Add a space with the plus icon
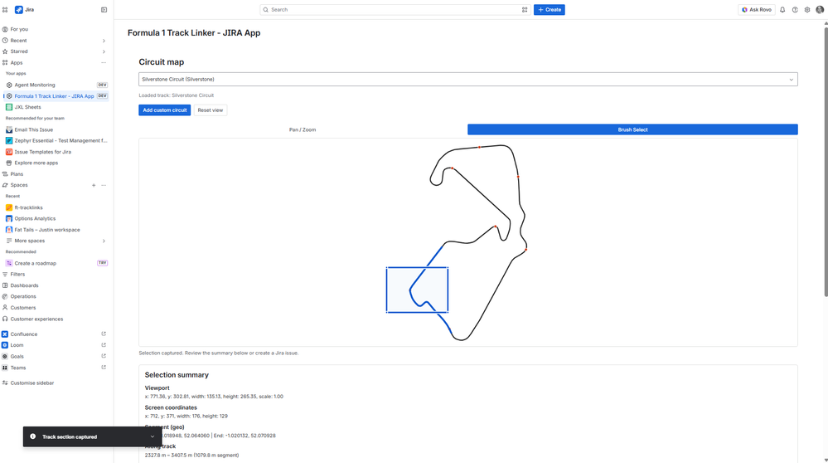The image size is (828, 463). pos(94,185)
